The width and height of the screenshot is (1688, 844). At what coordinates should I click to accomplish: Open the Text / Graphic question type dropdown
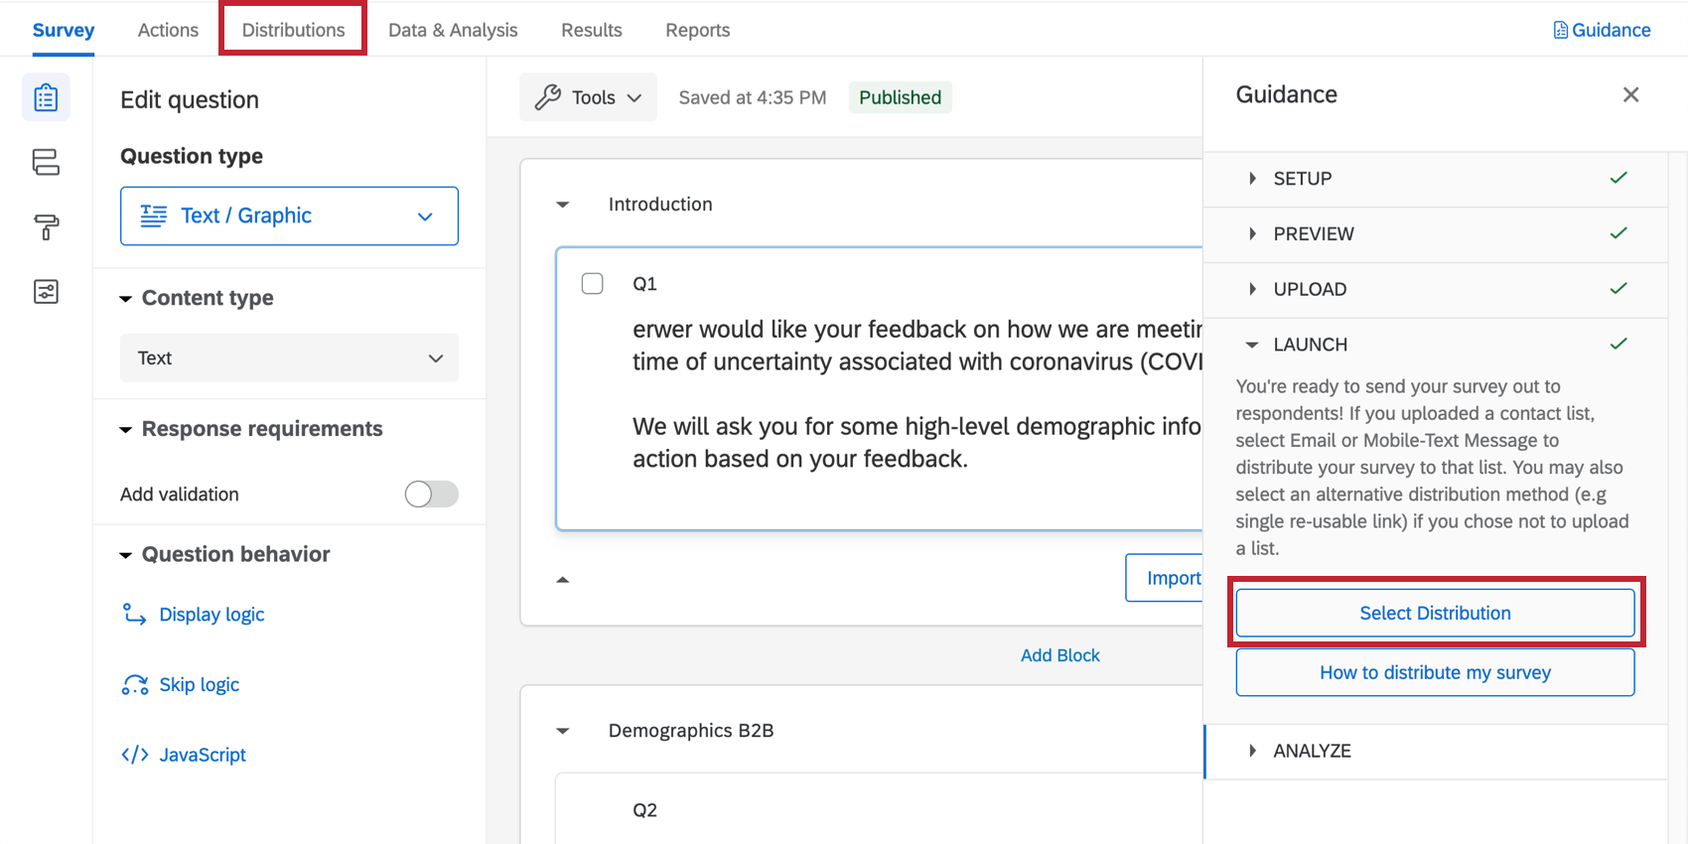pos(289,215)
